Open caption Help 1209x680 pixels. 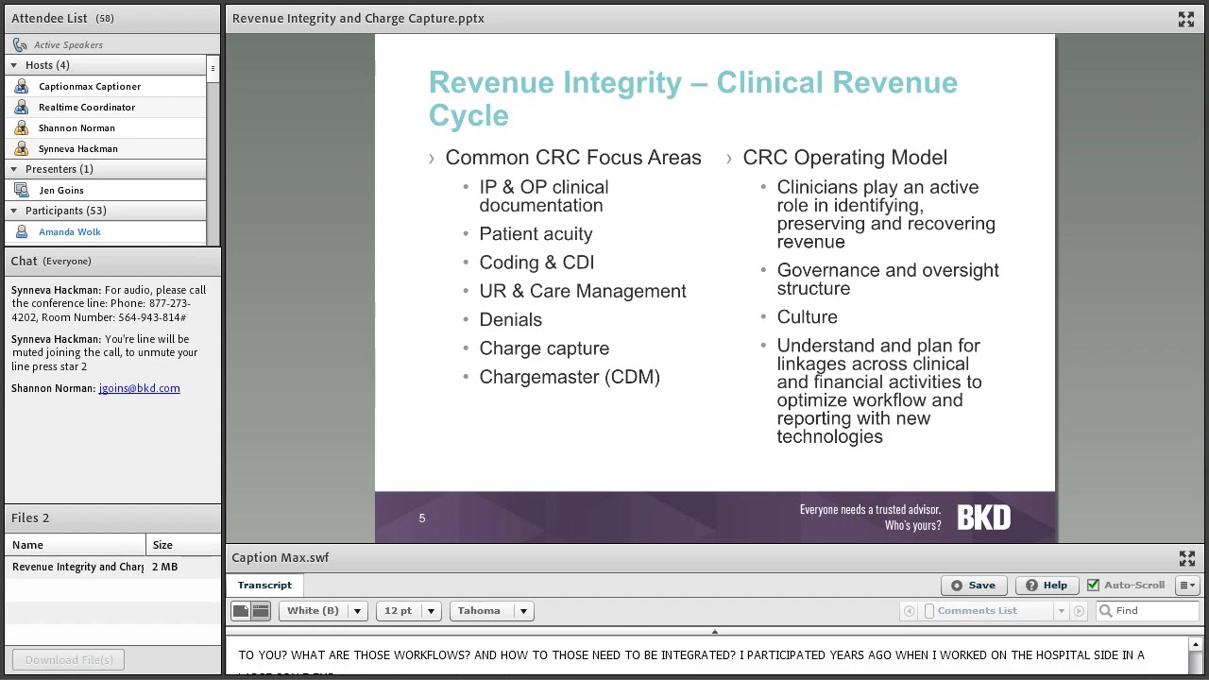pyautogui.click(x=1046, y=586)
